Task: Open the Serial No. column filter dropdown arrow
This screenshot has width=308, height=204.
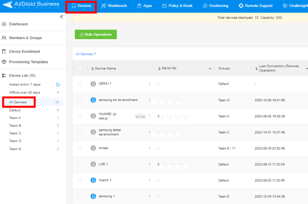Action: pyautogui.click(x=210, y=69)
